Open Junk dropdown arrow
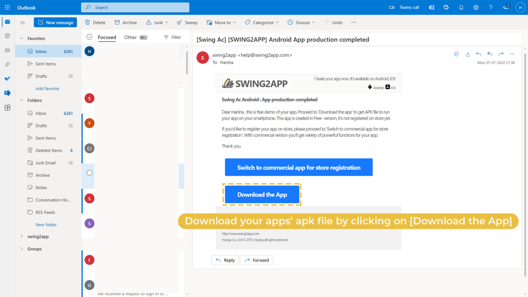This screenshot has height=297, width=528. [167, 23]
